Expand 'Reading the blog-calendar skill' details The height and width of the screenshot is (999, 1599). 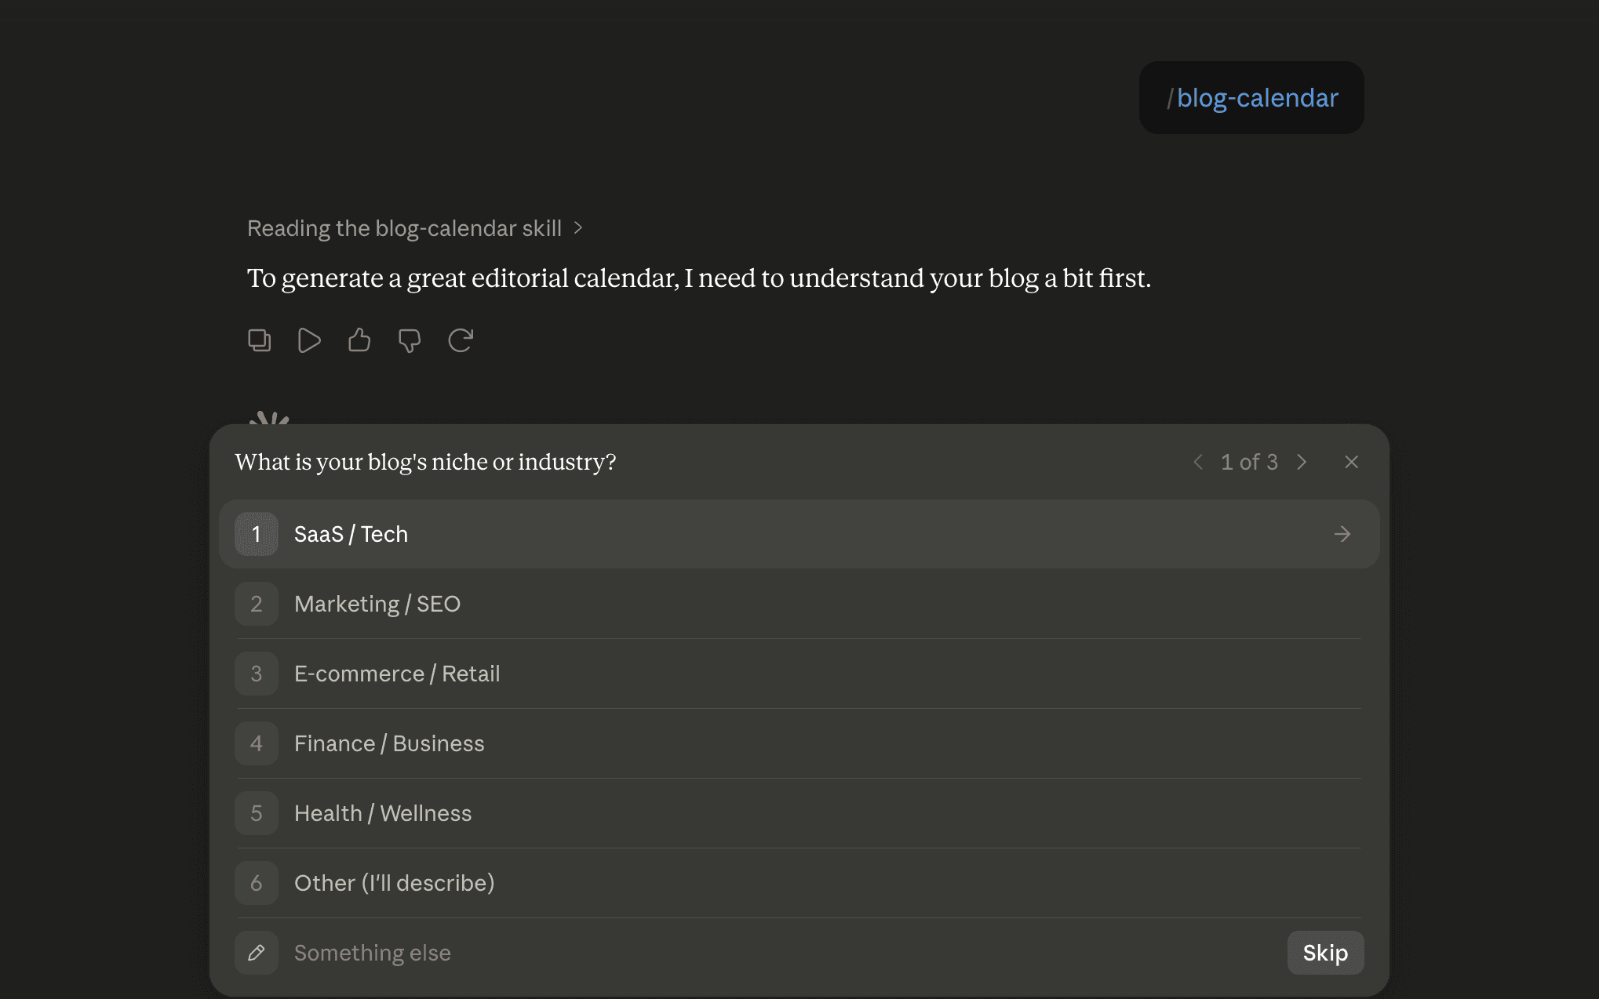(414, 228)
